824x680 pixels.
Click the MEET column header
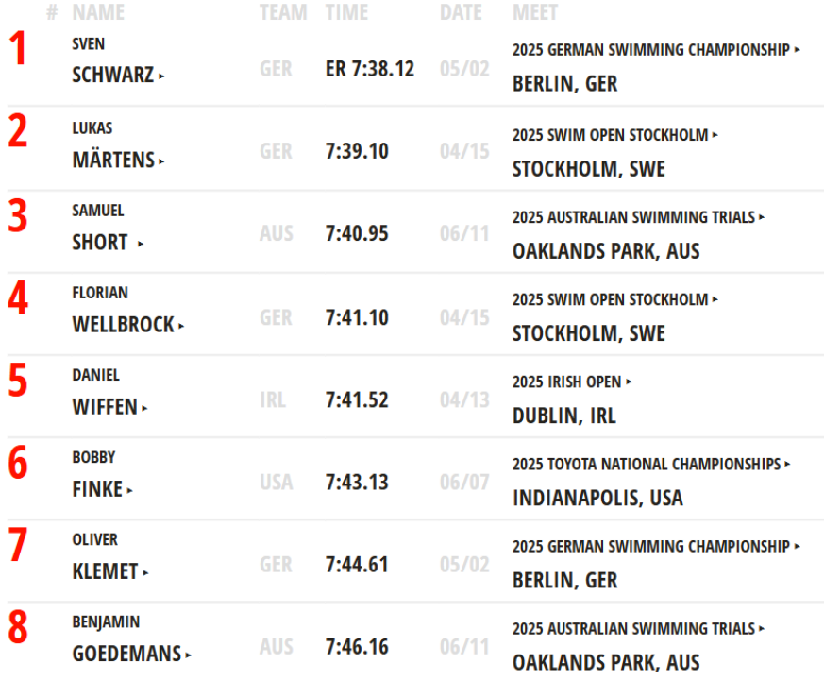point(535,12)
